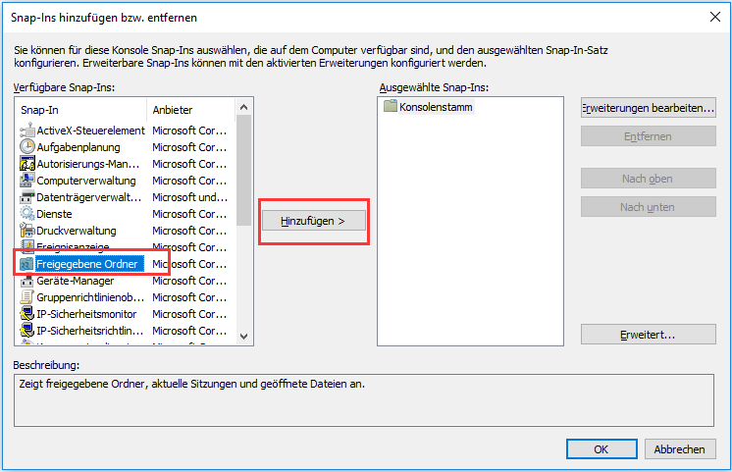Image resolution: width=732 pixels, height=472 pixels.
Task: Click the Gruppenrichtlinienobjekt scroll icon
Action: [x=27, y=297]
